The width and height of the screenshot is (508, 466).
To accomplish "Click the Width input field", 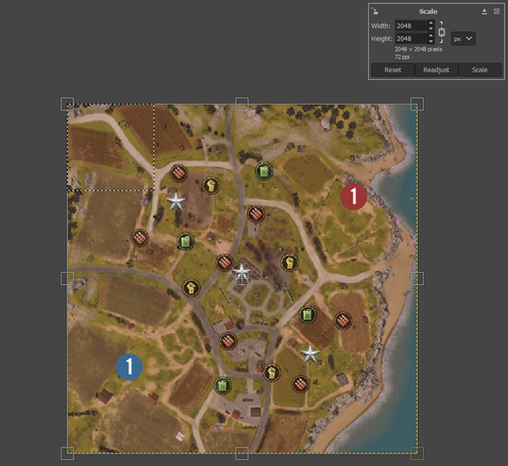I will 411,26.
